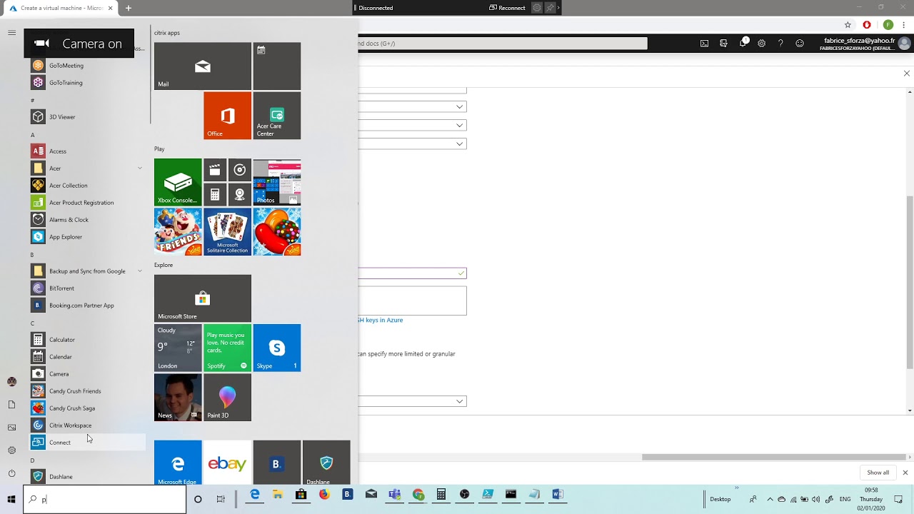Image resolution: width=914 pixels, height=514 pixels.
Task: Open the Azure account profile menu
Action: click(x=866, y=44)
